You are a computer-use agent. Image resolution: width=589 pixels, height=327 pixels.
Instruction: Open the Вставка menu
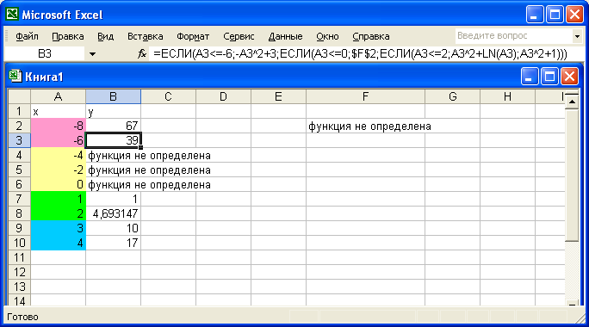145,36
